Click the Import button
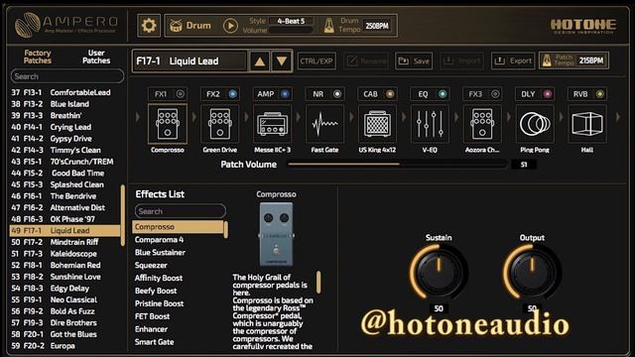635x357 pixels. pyautogui.click(x=461, y=61)
